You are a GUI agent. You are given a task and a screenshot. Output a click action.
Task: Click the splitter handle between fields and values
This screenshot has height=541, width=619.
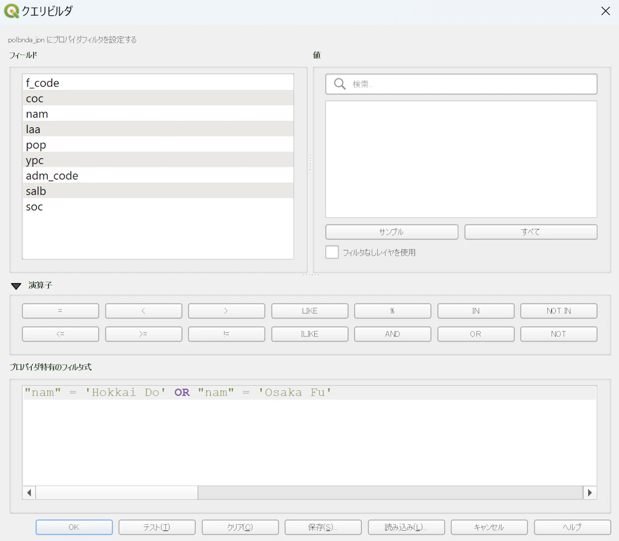click(x=310, y=162)
